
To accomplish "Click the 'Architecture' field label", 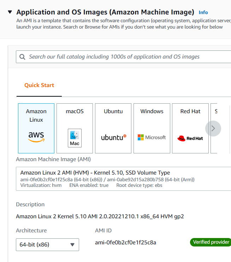I will tap(31, 231).
